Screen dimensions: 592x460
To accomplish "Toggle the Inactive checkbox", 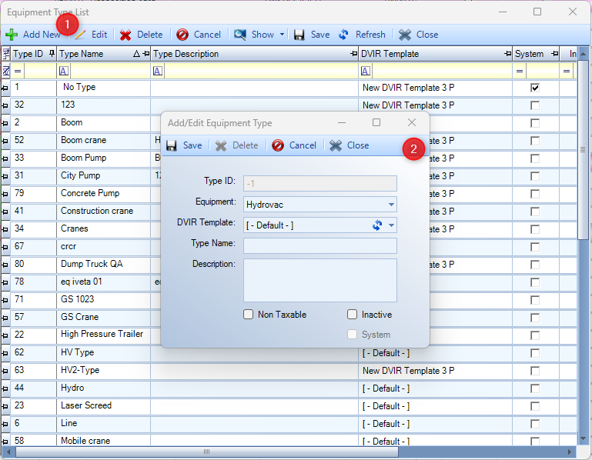I will (x=352, y=315).
